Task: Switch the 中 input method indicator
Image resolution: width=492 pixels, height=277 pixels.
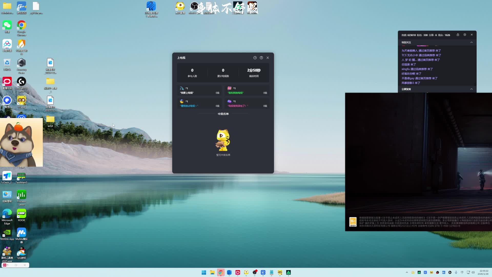Action: tap(462, 272)
